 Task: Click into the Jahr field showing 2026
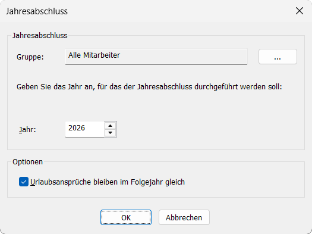84,129
